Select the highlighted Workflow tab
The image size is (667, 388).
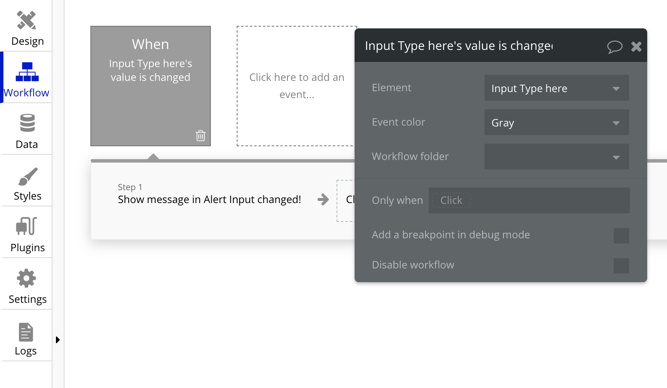[27, 77]
